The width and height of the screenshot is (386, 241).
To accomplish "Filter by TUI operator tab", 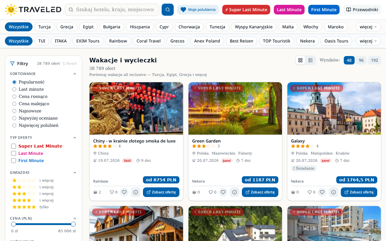I will (42, 41).
